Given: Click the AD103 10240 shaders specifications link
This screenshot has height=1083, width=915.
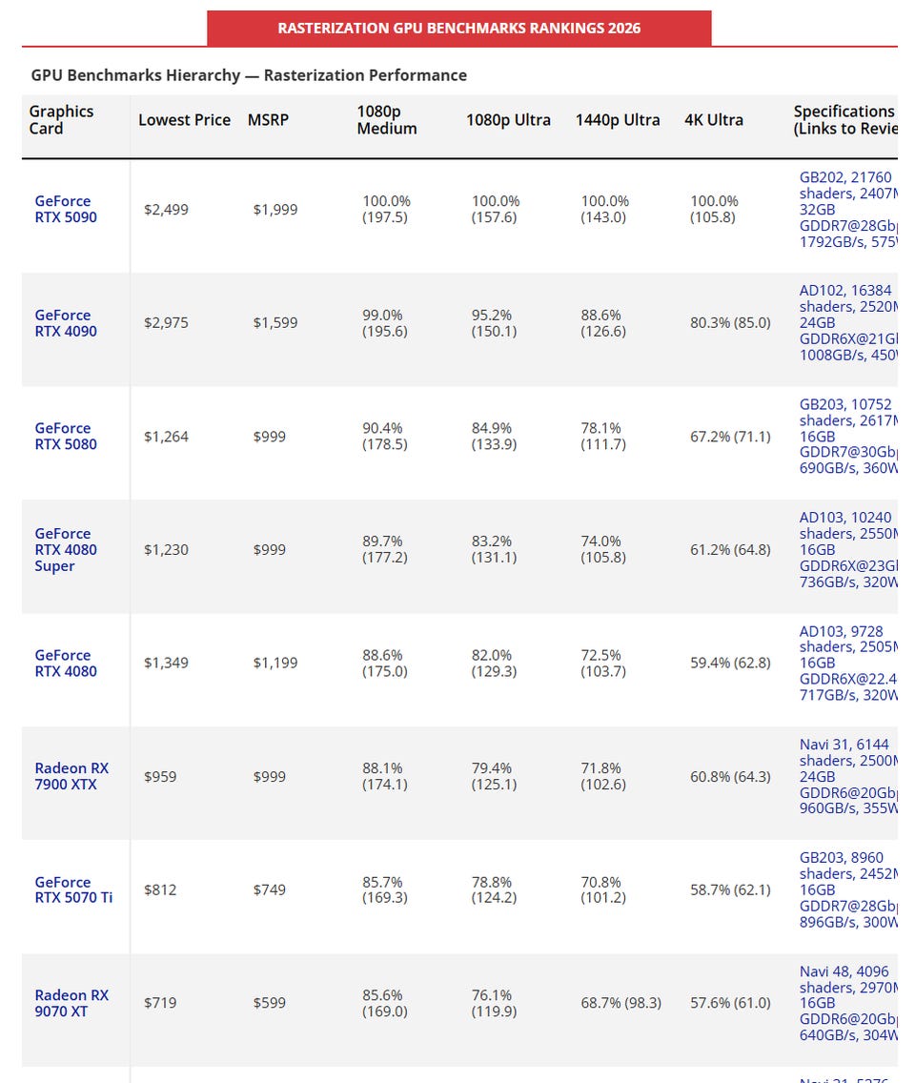Looking at the screenshot, I should point(848,550).
